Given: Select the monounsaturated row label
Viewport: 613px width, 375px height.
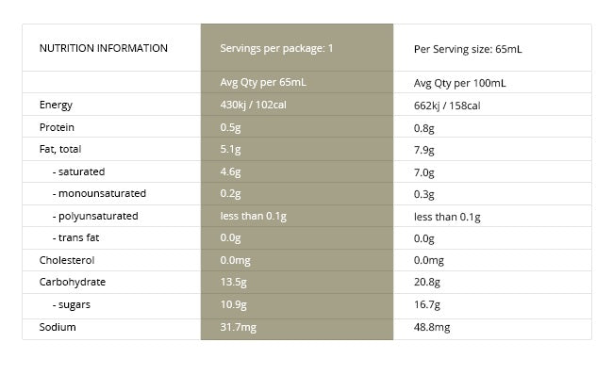Looking at the screenshot, I should point(99,193).
